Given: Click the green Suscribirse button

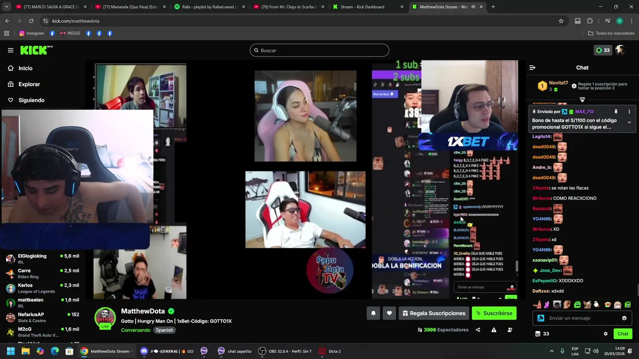Looking at the screenshot, I should tap(494, 313).
